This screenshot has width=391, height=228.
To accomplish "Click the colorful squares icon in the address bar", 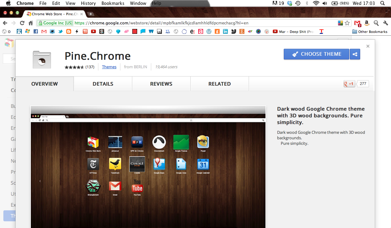I will click(x=340, y=23).
